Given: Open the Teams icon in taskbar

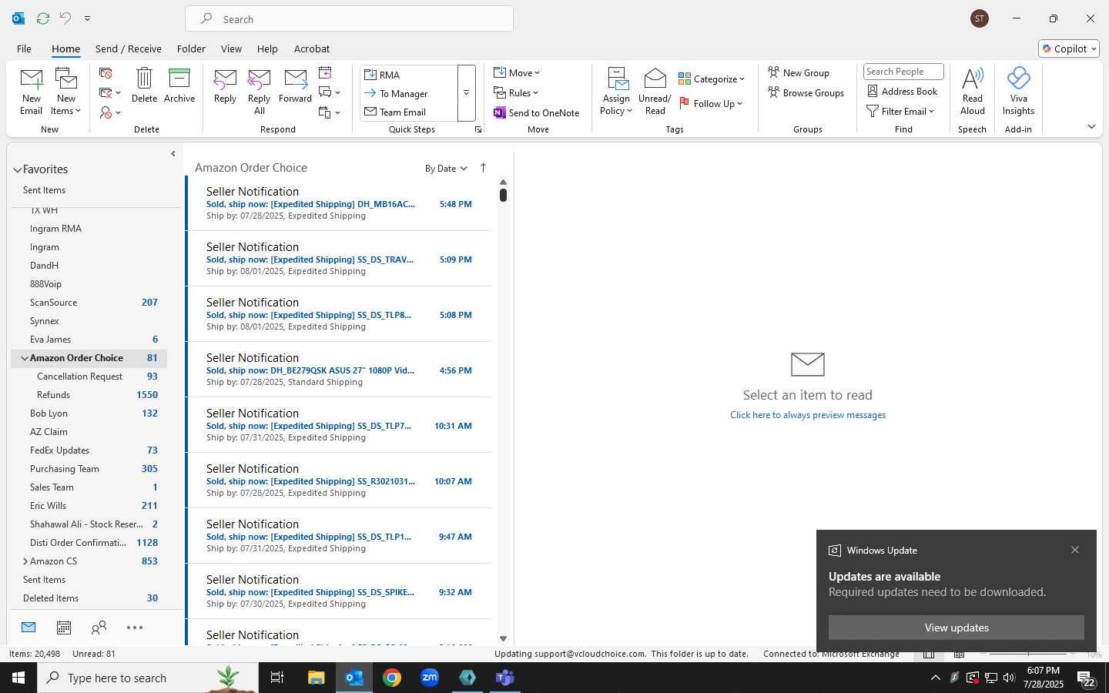Looking at the screenshot, I should (x=505, y=678).
